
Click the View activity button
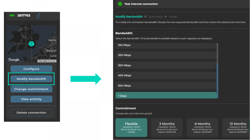[x=31, y=99]
